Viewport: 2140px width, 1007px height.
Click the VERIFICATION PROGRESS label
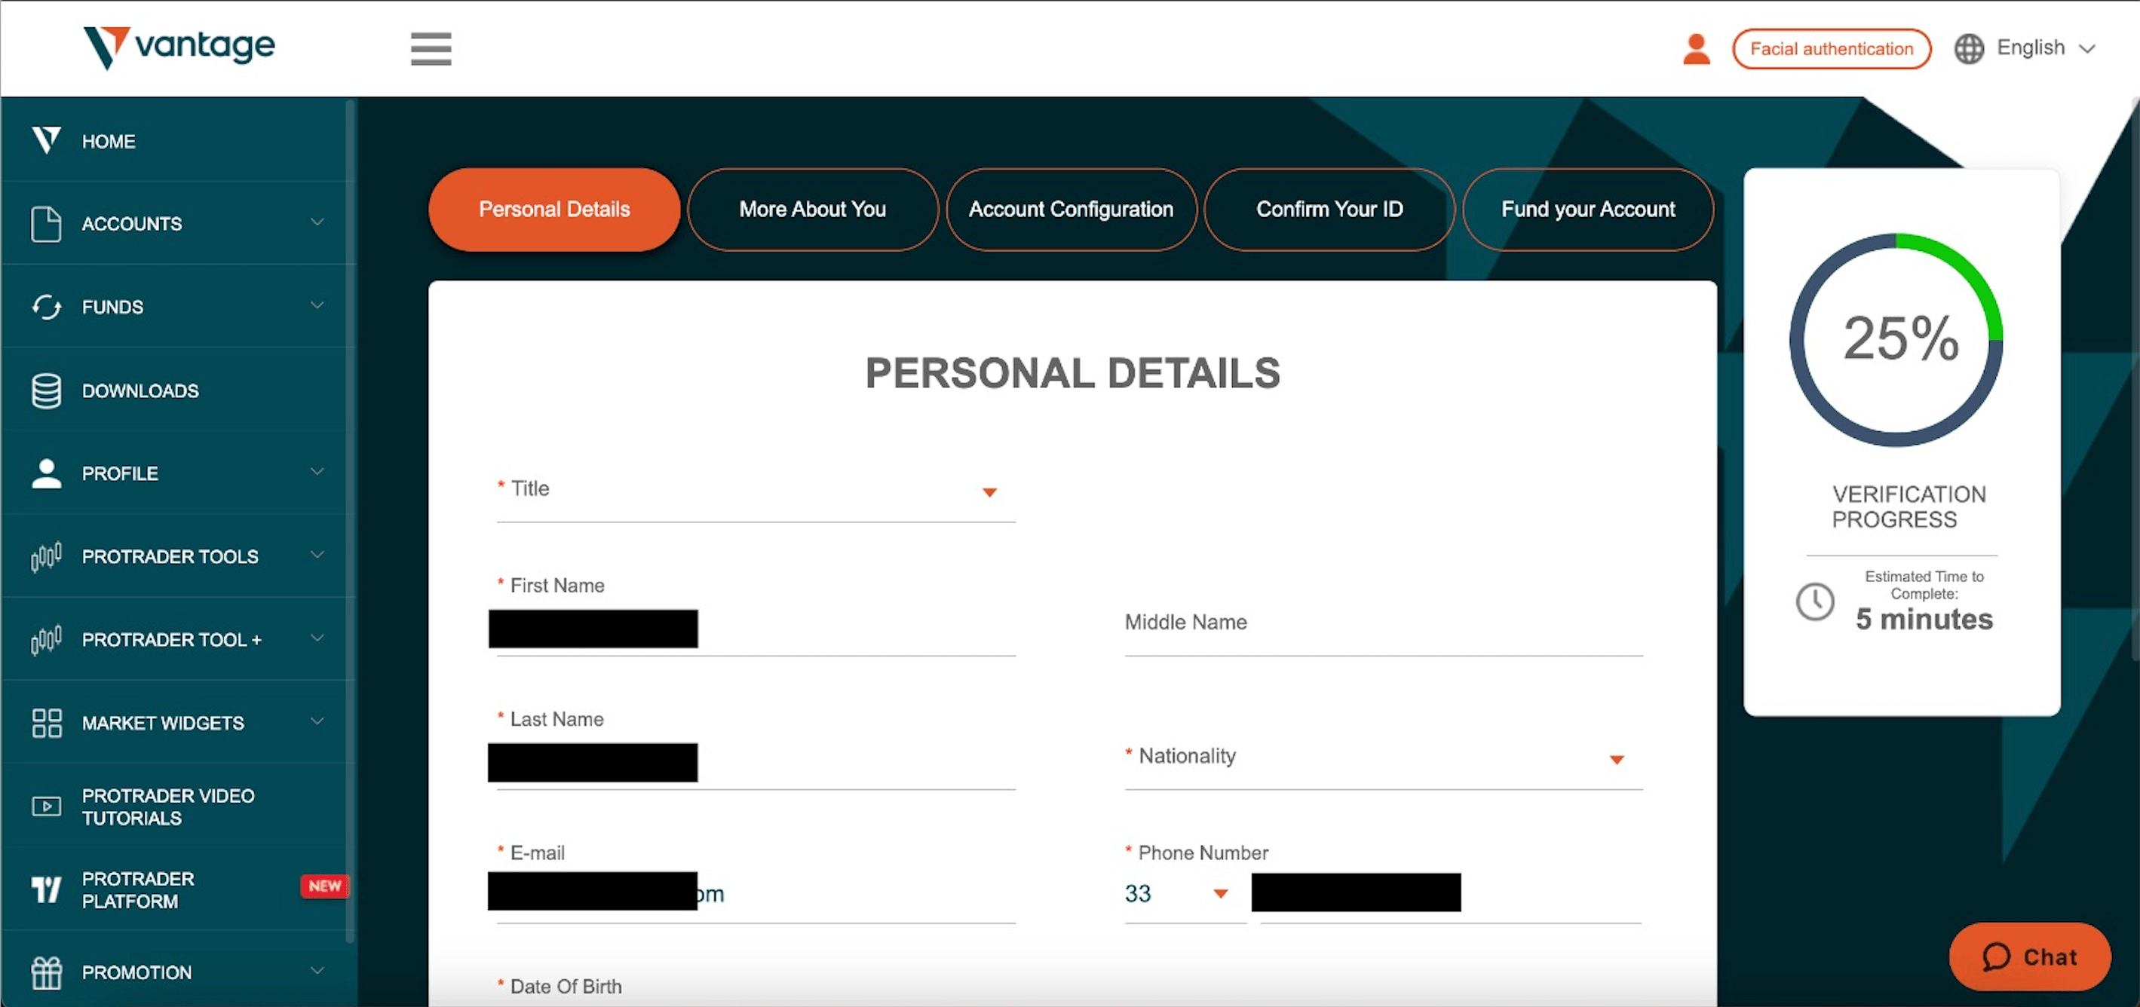pos(1909,507)
